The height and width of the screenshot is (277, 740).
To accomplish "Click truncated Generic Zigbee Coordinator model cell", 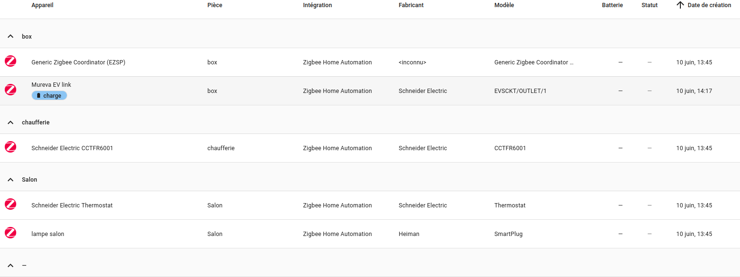I will tap(534, 62).
